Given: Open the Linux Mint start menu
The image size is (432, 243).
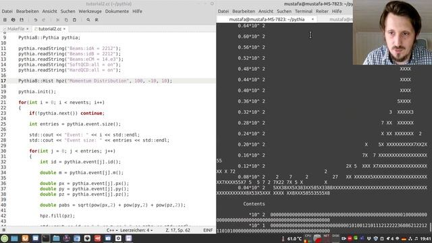Looking at the screenshot, I should [x=5, y=238].
